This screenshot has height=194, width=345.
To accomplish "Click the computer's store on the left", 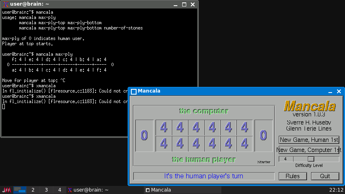I will [x=144, y=136].
